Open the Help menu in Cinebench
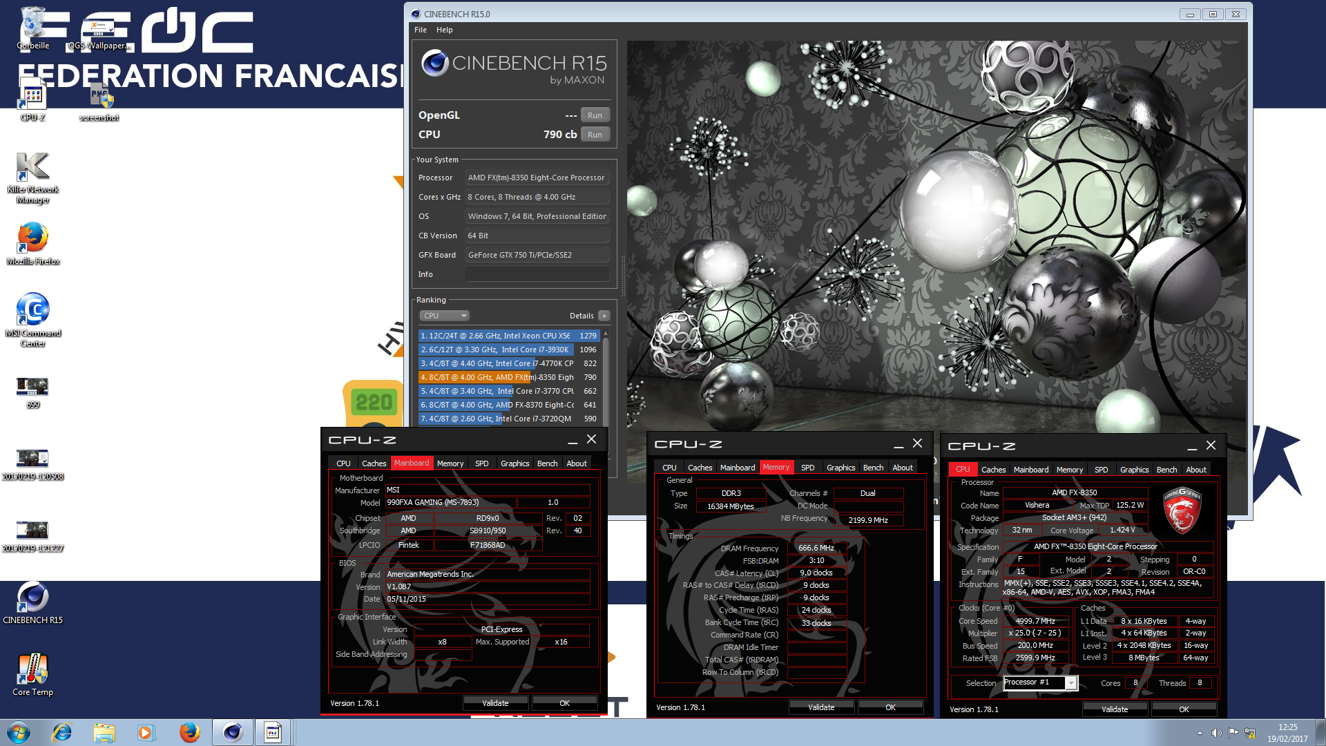This screenshot has height=746, width=1326. tap(445, 30)
